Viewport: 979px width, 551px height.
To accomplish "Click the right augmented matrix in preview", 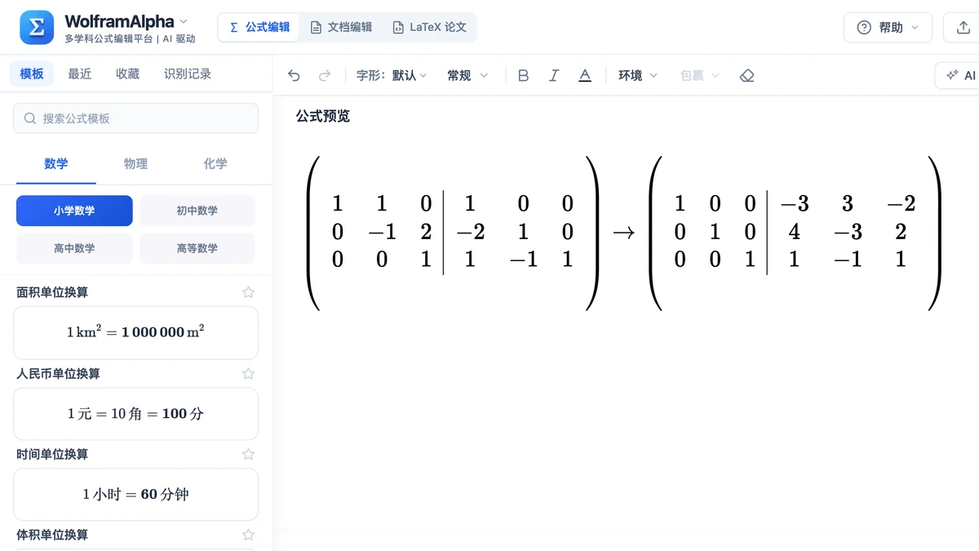I will click(x=795, y=233).
